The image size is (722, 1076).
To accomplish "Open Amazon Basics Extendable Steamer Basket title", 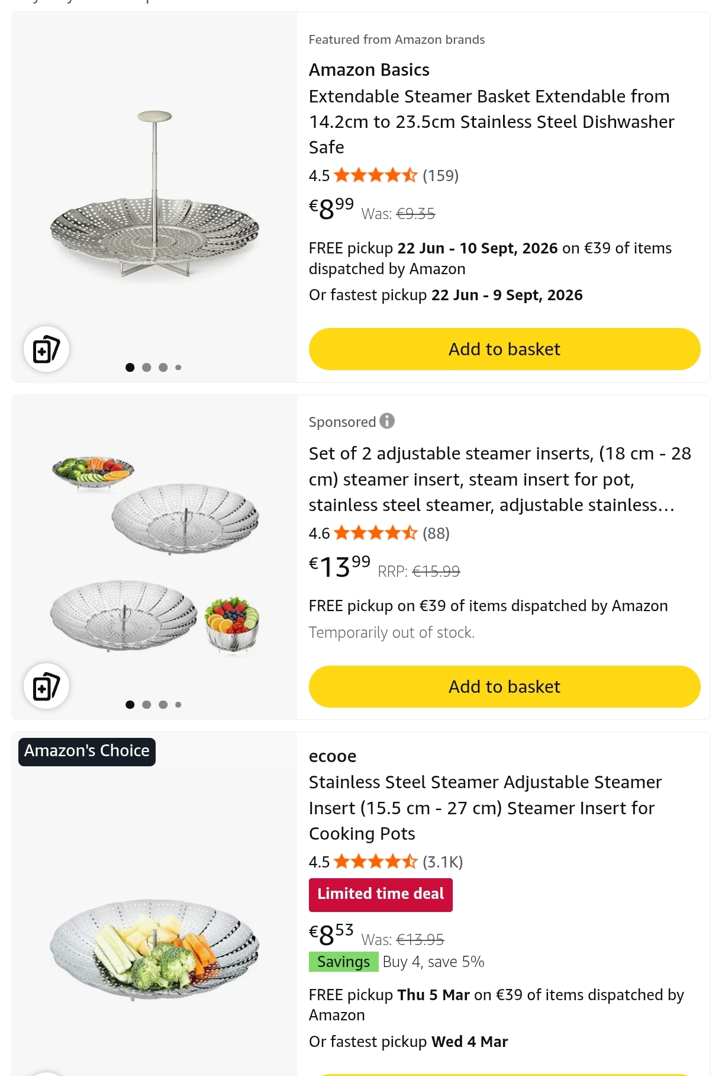I will point(491,121).
